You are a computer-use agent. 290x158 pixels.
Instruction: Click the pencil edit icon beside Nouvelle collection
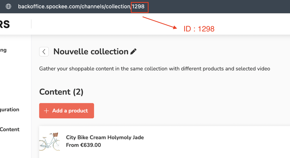click(133, 51)
